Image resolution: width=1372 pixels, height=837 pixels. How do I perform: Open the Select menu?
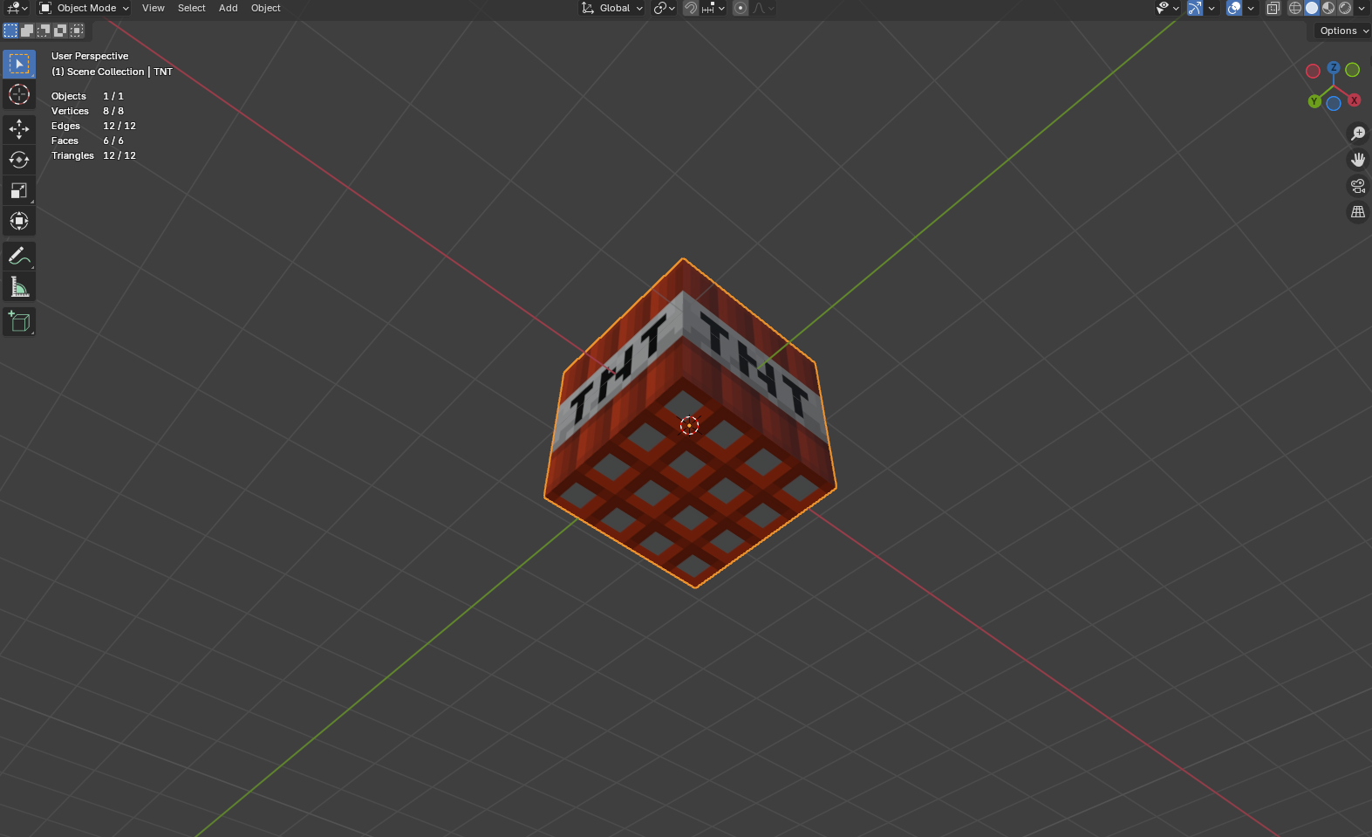pyautogui.click(x=192, y=8)
